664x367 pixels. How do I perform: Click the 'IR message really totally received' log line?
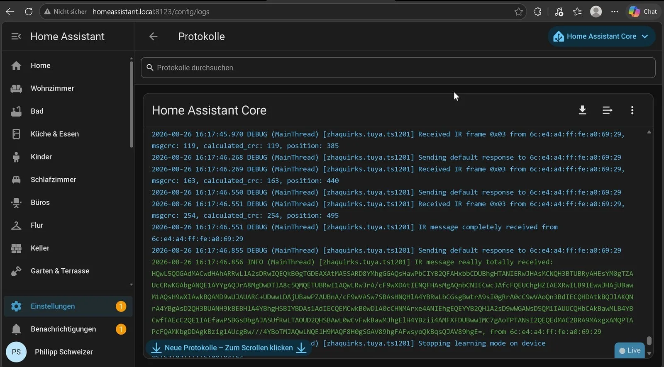(352, 262)
